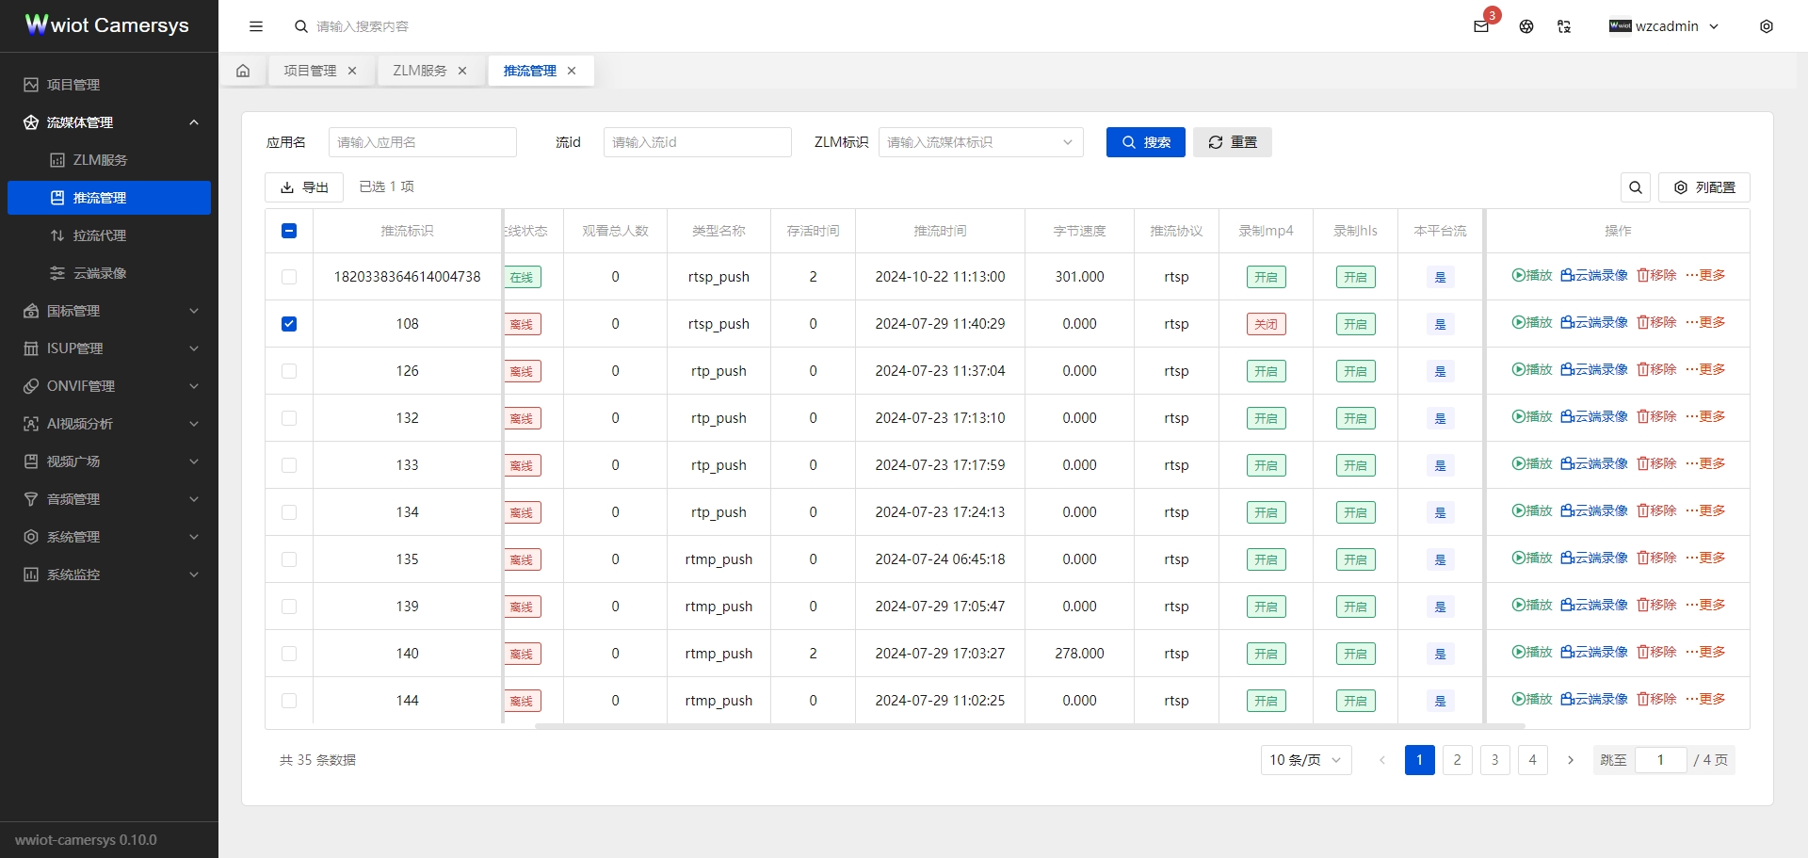Click the 导出 export button
Image resolution: width=1808 pixels, height=858 pixels.
[303, 187]
